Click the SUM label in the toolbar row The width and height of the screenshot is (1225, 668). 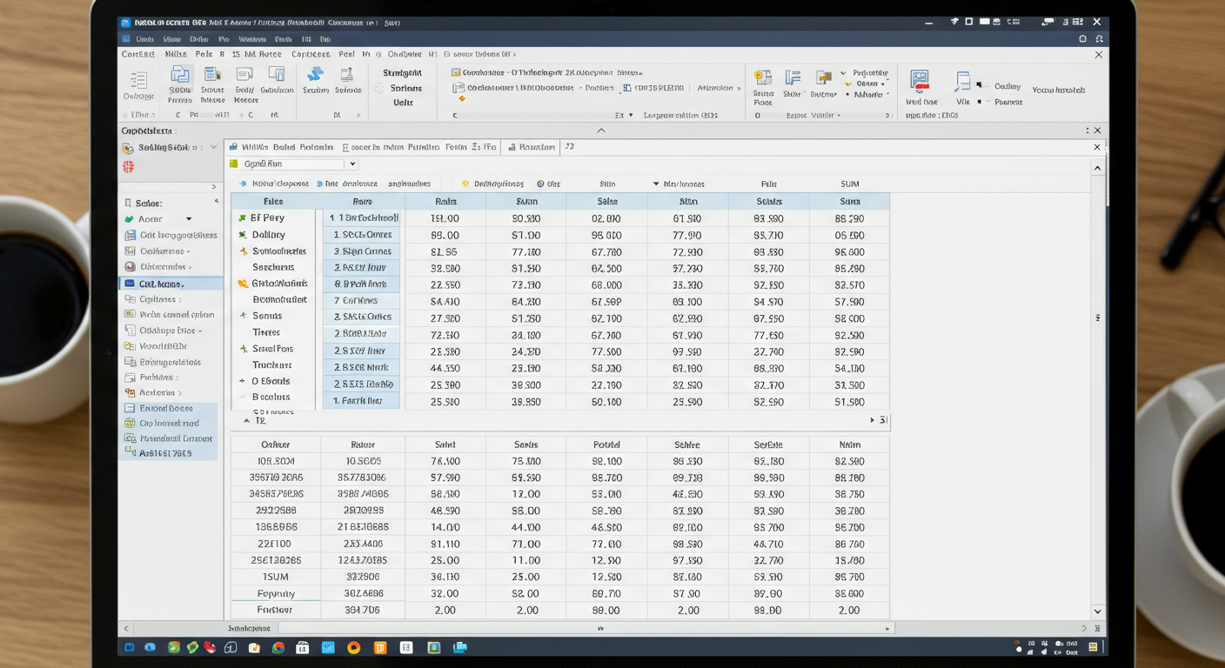pyautogui.click(x=849, y=184)
